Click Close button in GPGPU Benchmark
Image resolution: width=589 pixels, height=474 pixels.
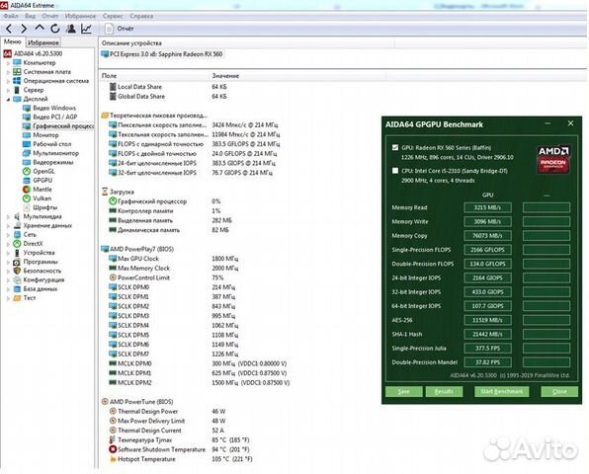559,391
